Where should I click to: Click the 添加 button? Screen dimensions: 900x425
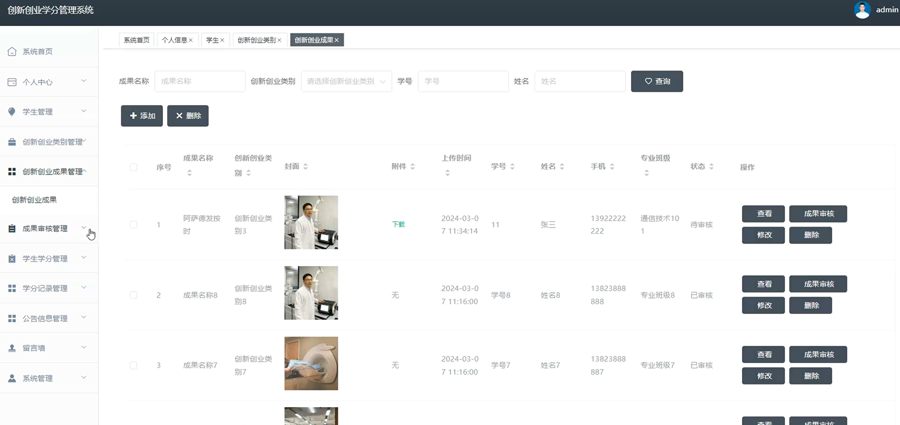[142, 116]
